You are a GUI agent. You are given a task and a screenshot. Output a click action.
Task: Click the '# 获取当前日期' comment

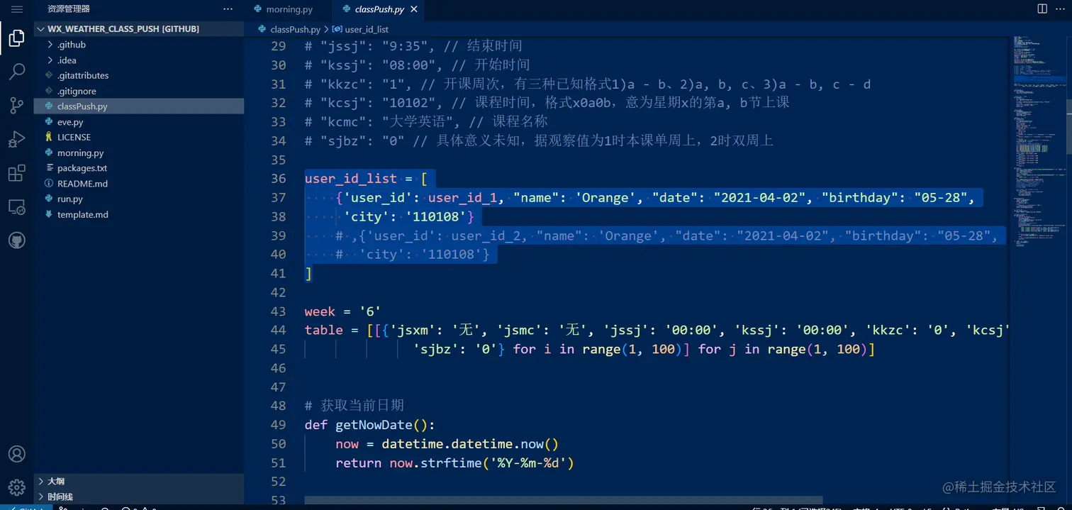[x=354, y=406]
